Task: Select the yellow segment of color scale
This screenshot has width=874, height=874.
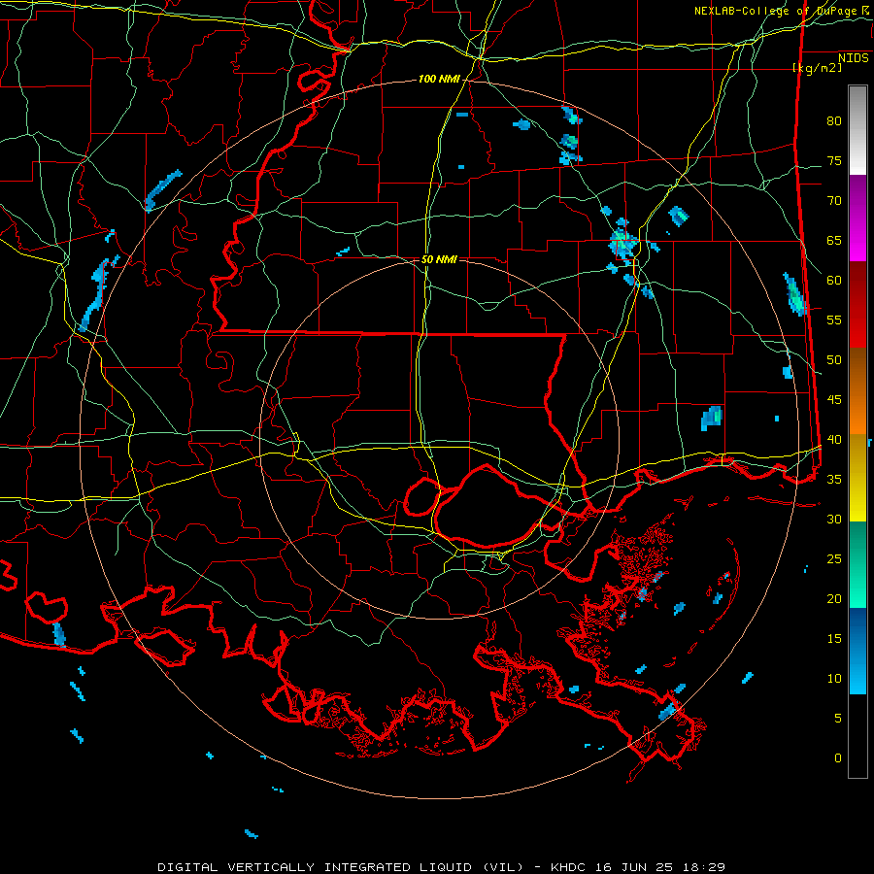Action: [x=857, y=478]
